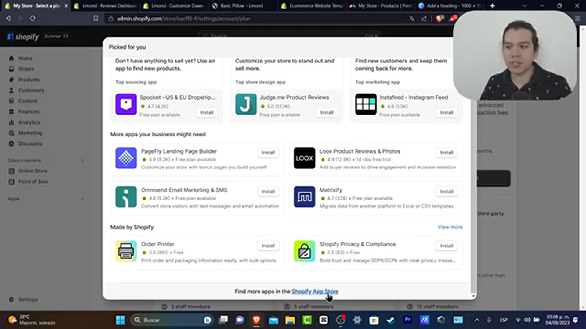The width and height of the screenshot is (586, 329).
Task: Open File Explorer from the taskbar
Action: pyautogui.click(x=290, y=320)
